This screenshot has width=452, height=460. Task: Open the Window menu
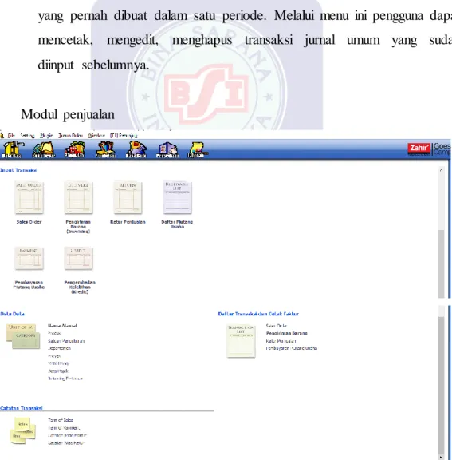[96, 135]
